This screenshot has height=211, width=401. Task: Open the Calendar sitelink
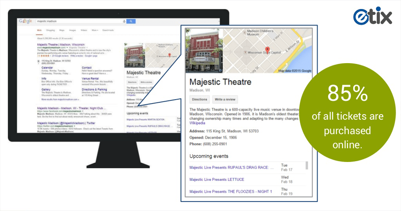(47, 67)
